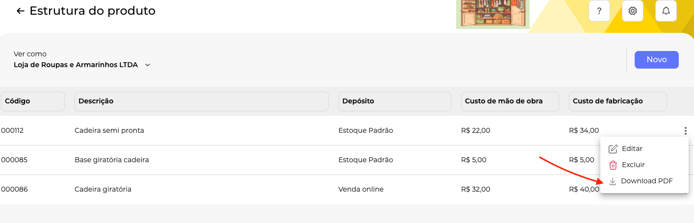The height and width of the screenshot is (223, 694).
Task: Click the Custo de mão de obra column header
Action: 510,101
